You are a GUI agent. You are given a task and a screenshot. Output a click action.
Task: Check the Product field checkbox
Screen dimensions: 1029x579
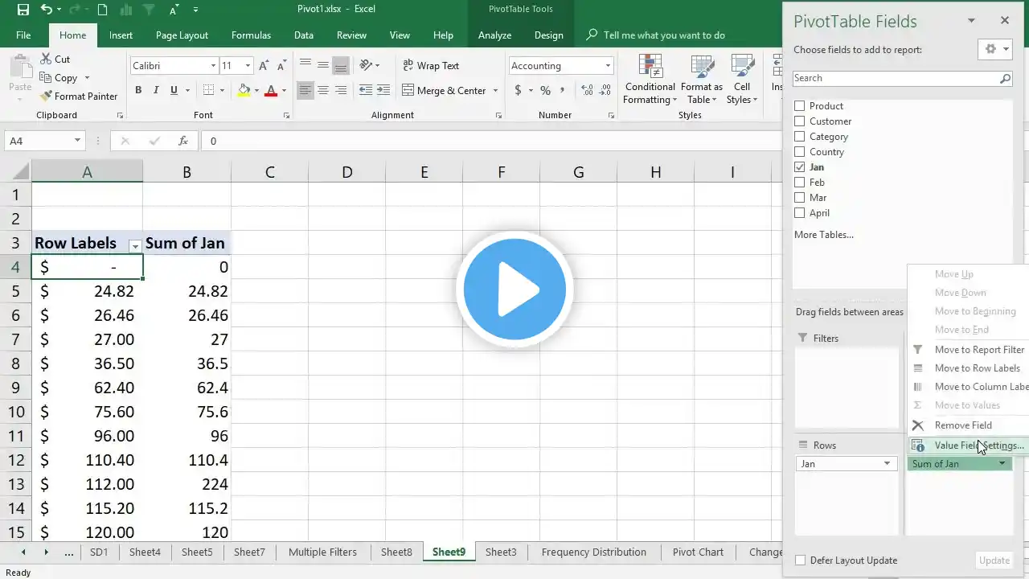[799, 106]
